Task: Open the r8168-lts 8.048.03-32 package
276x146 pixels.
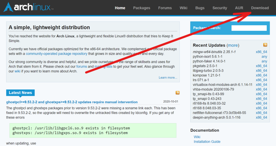Action: [x=209, y=103]
